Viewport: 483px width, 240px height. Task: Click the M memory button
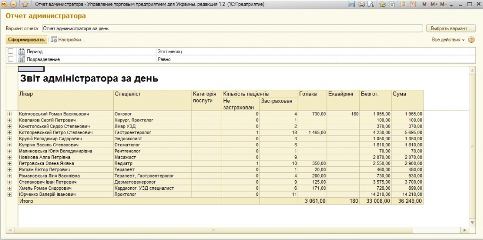pyautogui.click(x=425, y=4)
